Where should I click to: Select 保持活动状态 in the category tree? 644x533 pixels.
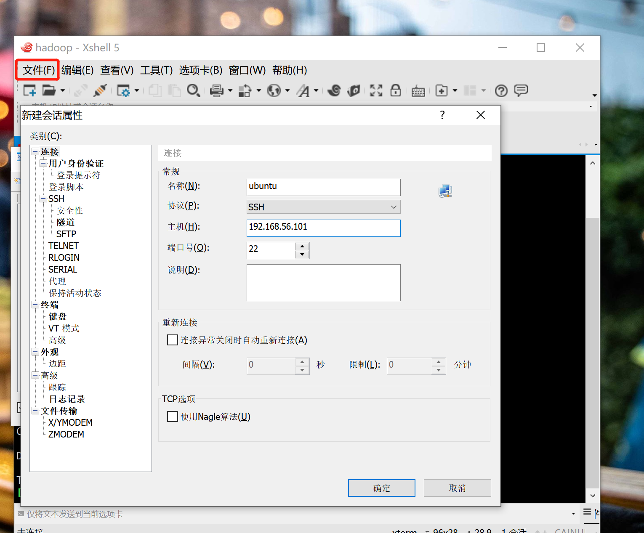(75, 293)
